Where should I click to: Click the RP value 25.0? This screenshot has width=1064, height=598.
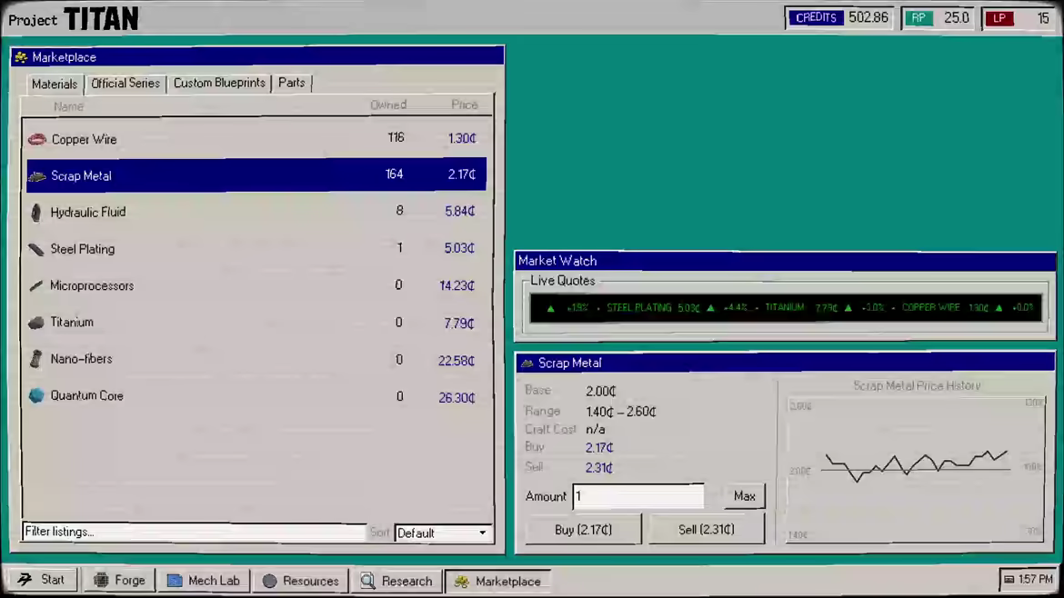[x=956, y=17]
